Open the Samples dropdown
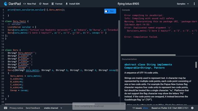 click(183, 4)
